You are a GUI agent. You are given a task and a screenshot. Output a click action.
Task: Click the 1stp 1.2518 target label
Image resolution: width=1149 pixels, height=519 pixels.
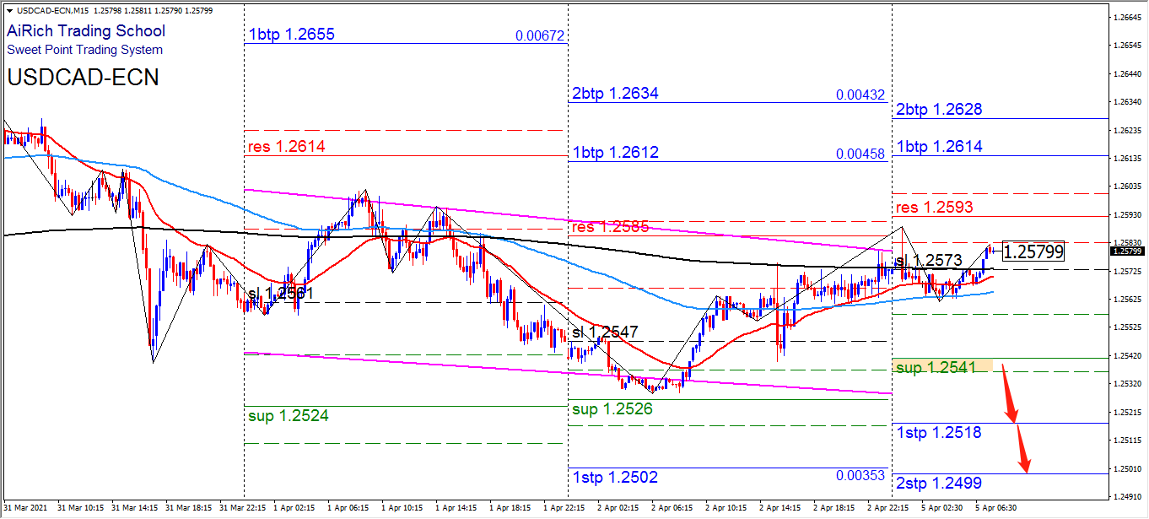[x=939, y=432]
